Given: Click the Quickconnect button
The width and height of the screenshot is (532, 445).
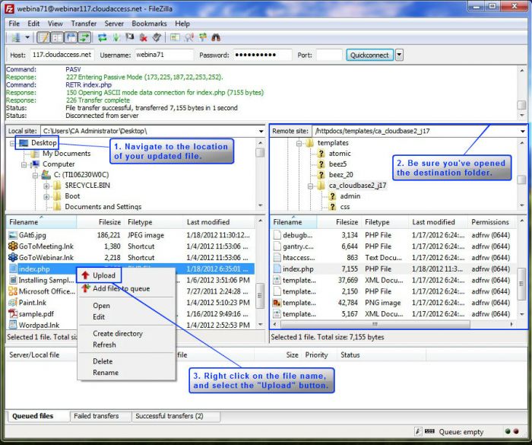Looking at the screenshot, I should point(369,55).
